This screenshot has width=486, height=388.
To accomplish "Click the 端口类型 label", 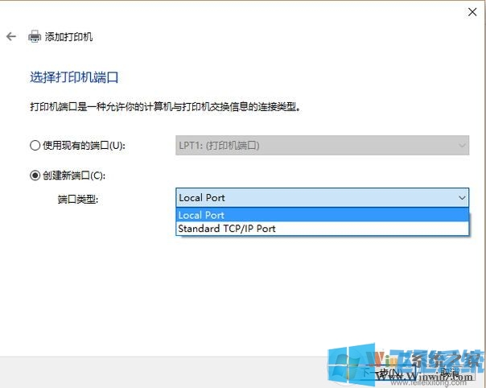I will (78, 199).
